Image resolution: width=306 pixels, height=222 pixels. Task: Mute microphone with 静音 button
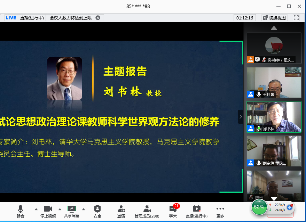[x=21, y=211]
